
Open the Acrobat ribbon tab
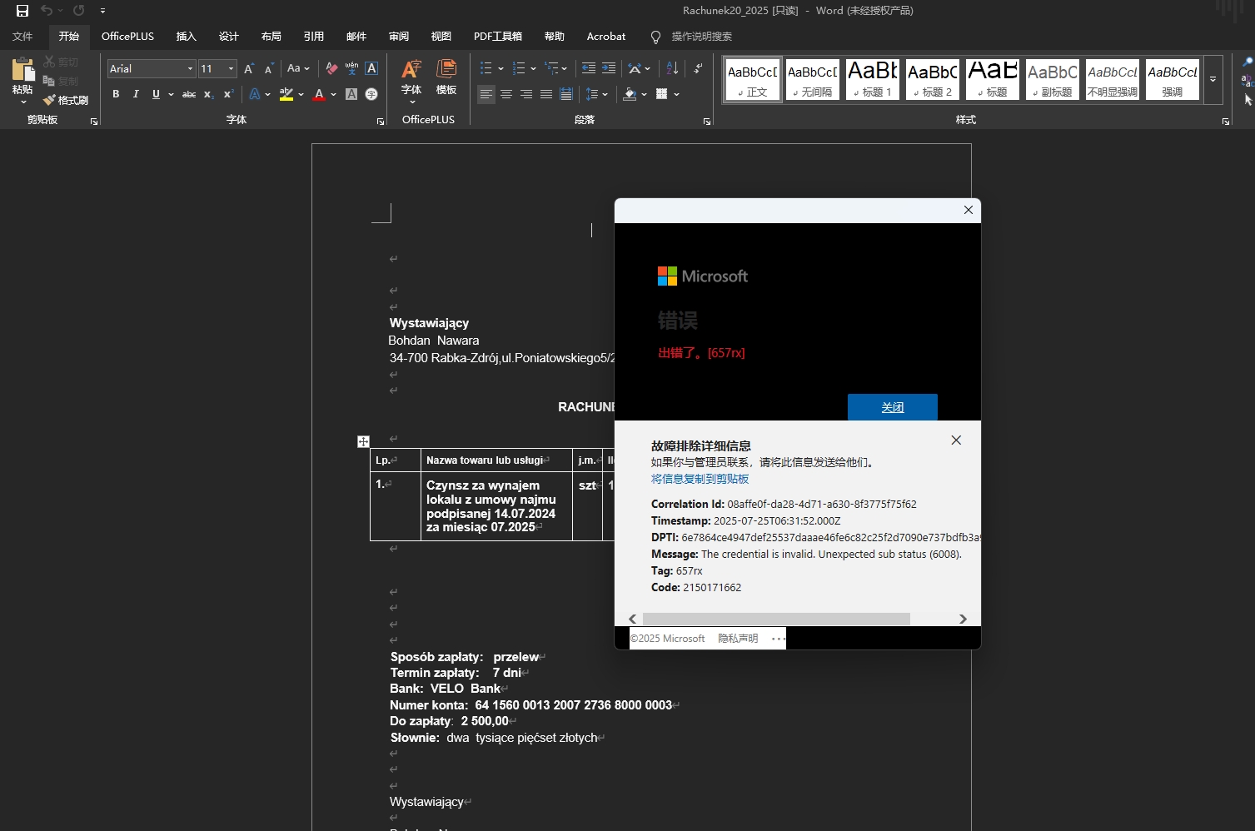tap(606, 37)
